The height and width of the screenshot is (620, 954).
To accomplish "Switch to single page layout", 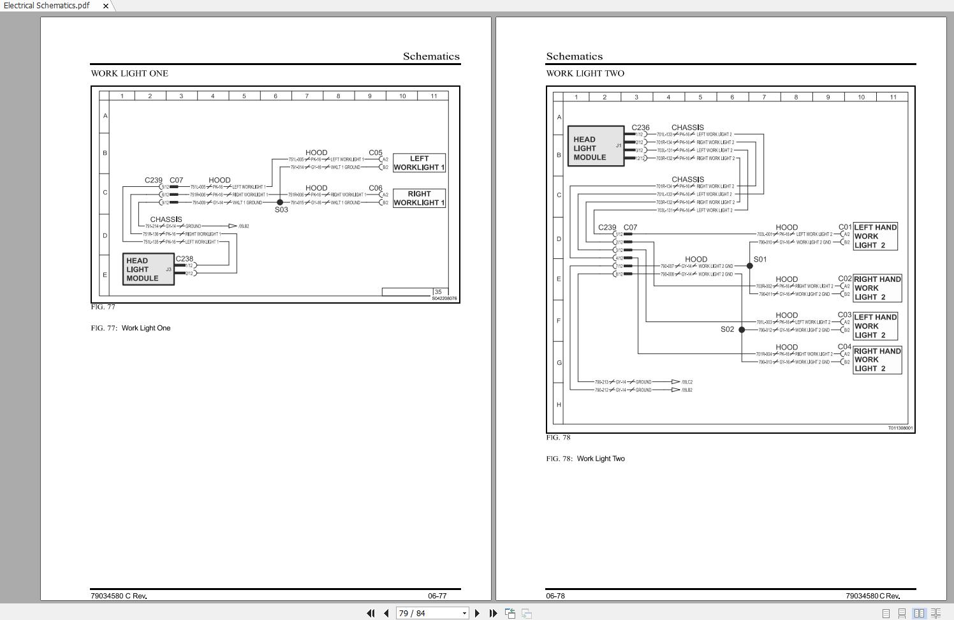I will pos(886,613).
